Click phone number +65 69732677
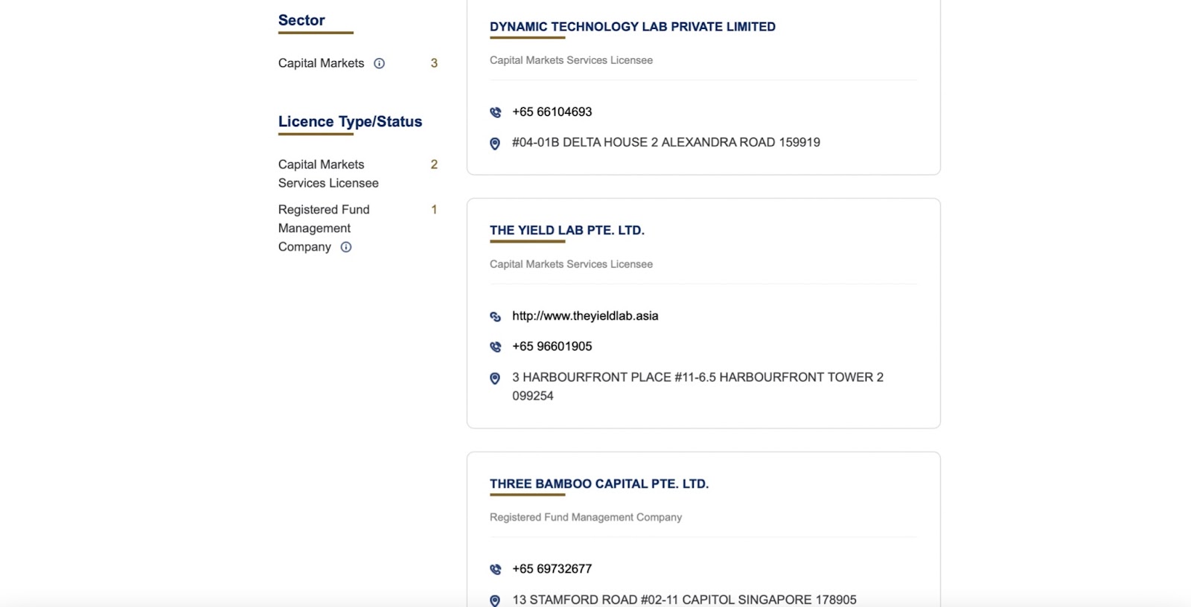 tap(552, 569)
